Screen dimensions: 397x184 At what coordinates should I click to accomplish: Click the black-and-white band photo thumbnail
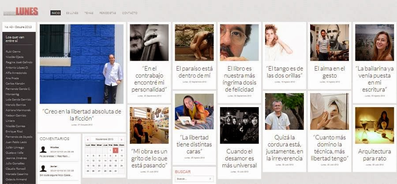[x=239, y=125]
